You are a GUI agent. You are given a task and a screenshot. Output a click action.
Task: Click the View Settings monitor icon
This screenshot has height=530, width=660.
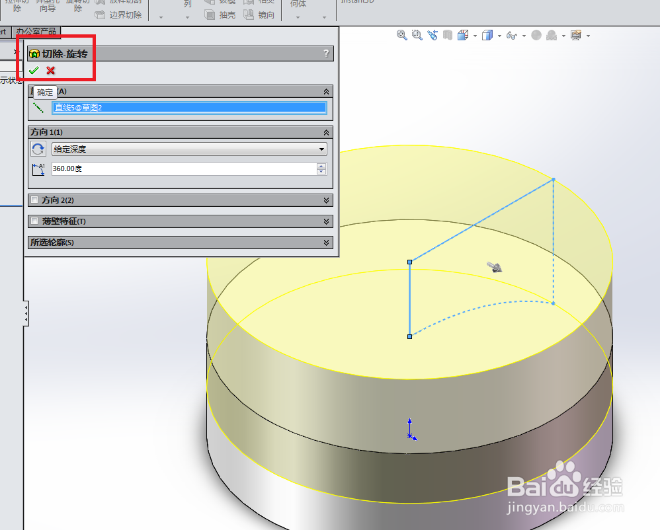point(576,35)
